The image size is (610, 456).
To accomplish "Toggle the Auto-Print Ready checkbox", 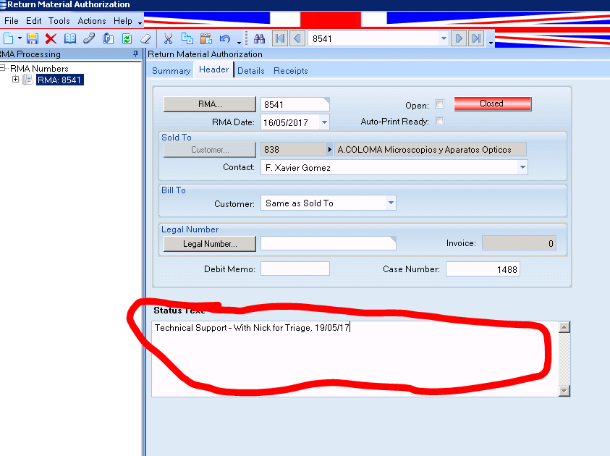I will click(440, 121).
